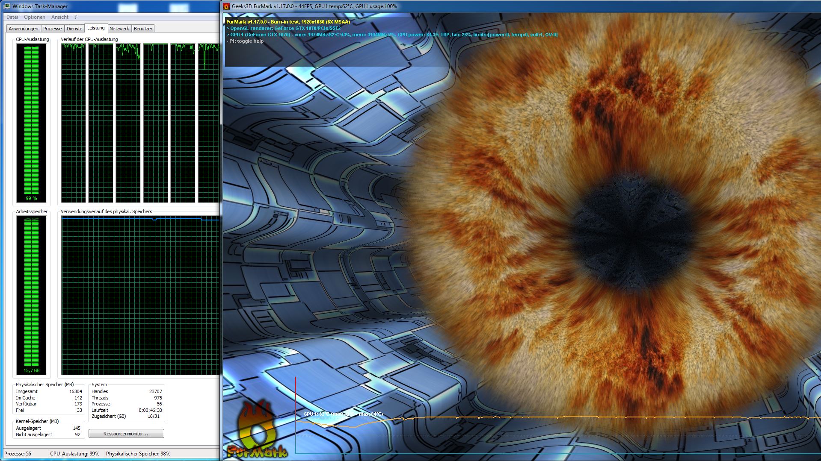Open the Datei menu in Task-Manager
Screen dimensions: 821x461
point(12,17)
